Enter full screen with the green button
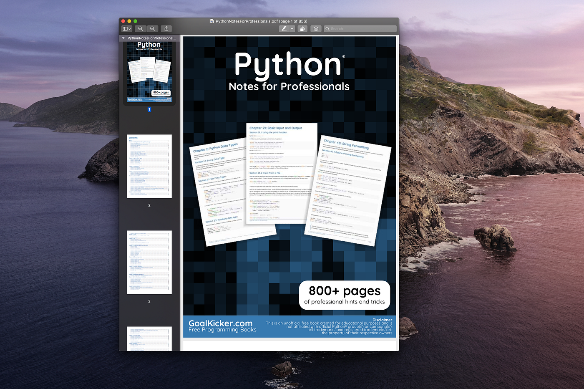This screenshot has width=584, height=389. tap(135, 21)
